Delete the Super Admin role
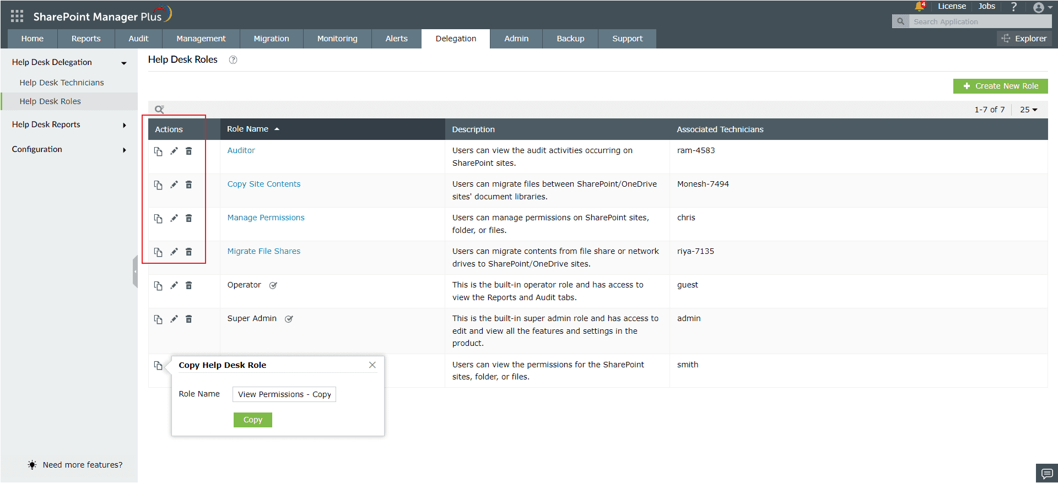Viewport: 1058px width, 483px height. tap(189, 319)
